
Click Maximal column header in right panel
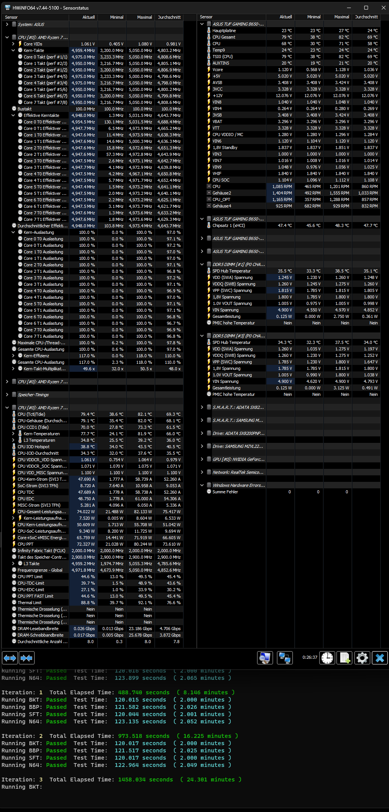[x=337, y=17]
